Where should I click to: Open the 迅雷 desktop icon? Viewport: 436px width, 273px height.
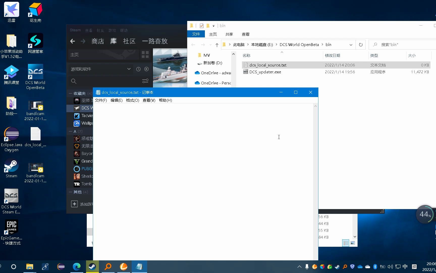tap(11, 12)
